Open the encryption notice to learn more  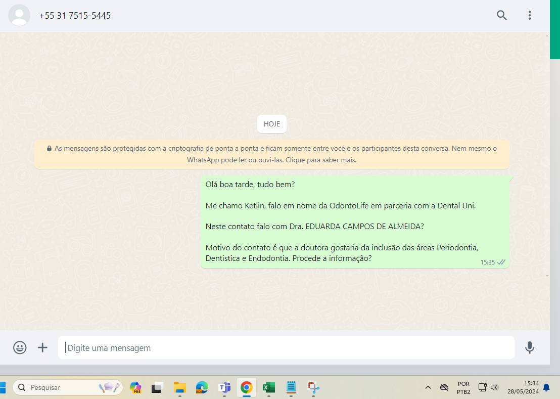click(x=272, y=154)
